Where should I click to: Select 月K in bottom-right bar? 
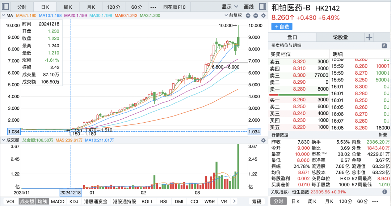329,201
